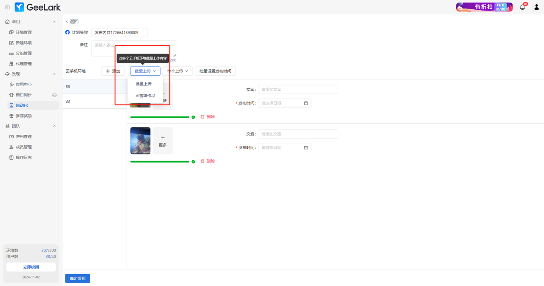Click the 文案 field of first item
544x286 pixels.
(298, 90)
